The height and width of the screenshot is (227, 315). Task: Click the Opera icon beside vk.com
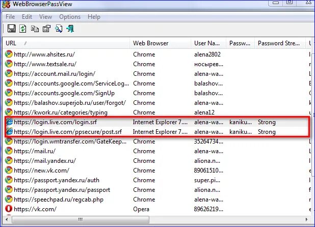[x=9, y=209]
